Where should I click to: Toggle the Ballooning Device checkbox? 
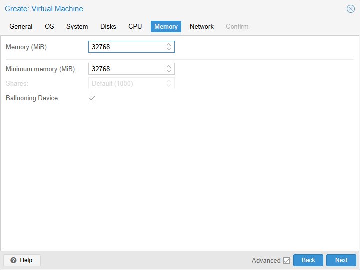pos(92,98)
